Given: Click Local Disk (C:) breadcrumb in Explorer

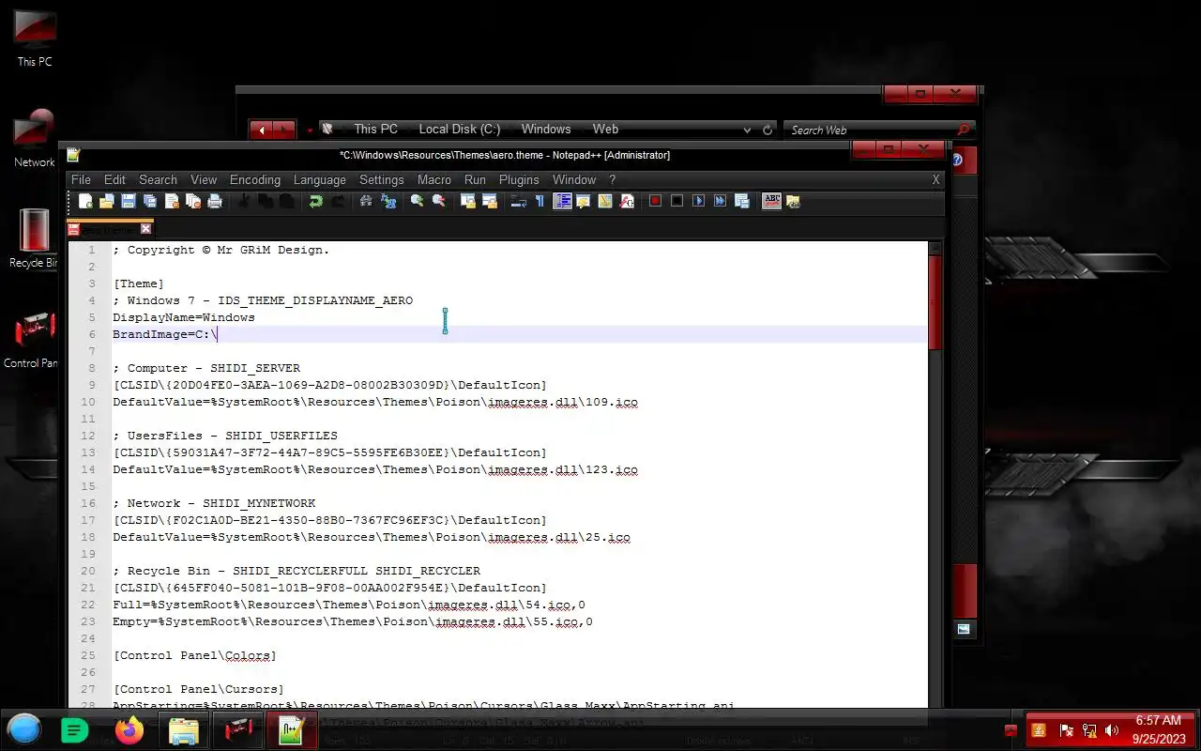Looking at the screenshot, I should [x=459, y=130].
